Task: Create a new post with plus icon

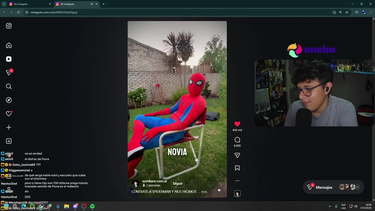Action: (x=9, y=127)
